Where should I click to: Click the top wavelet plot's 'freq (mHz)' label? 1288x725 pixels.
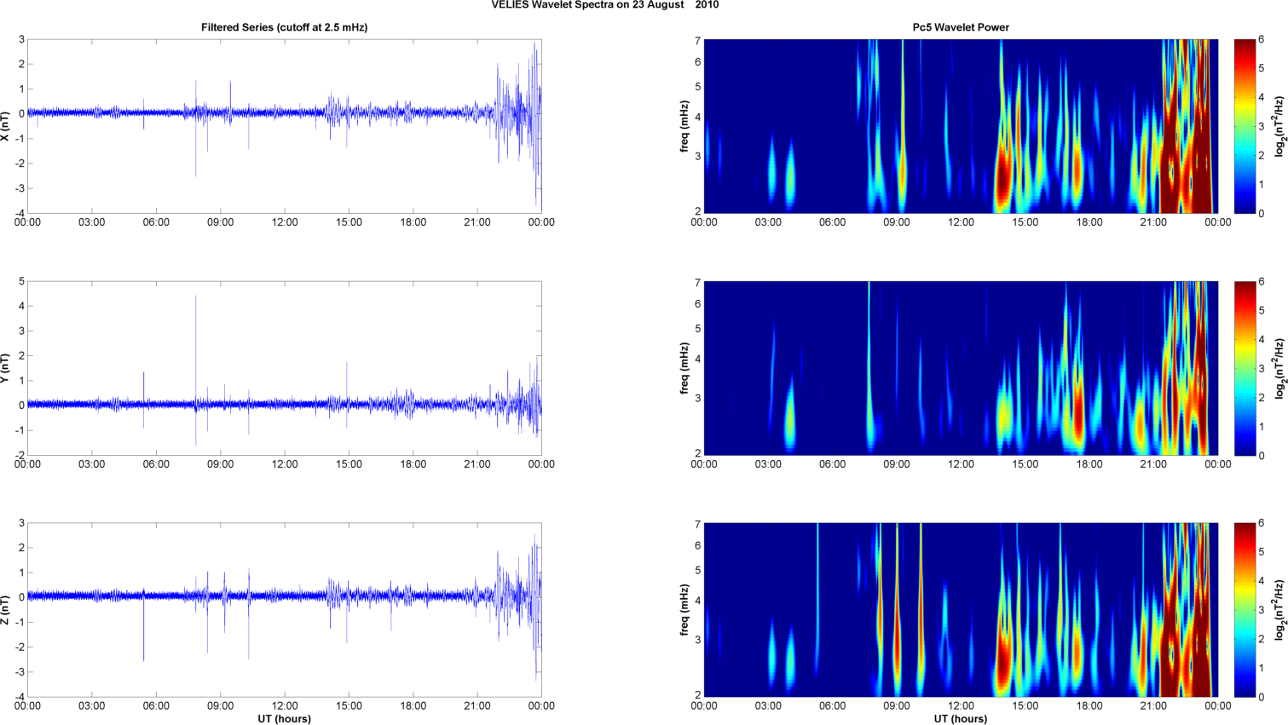coord(684,126)
